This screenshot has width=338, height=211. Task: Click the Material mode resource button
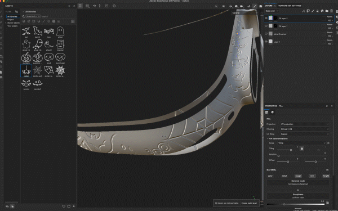pos(298,182)
